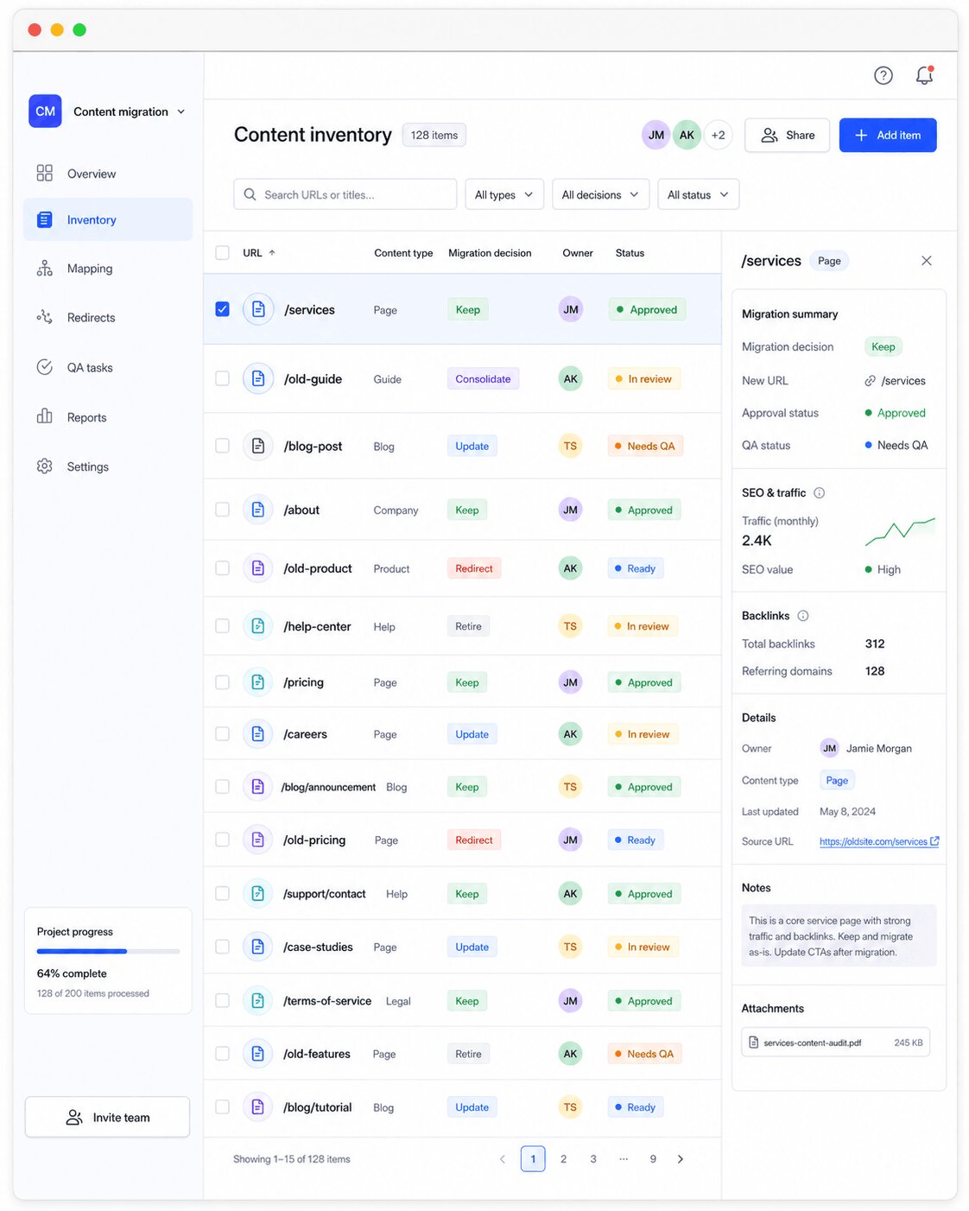The image size is (969, 1211).
Task: Click the JM avatar in the header
Action: 656,135
